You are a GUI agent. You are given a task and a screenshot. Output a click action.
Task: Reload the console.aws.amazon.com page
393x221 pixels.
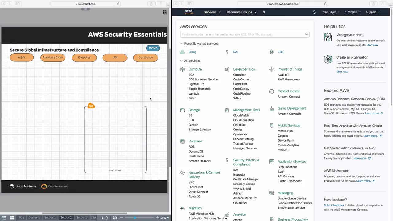[325, 4]
